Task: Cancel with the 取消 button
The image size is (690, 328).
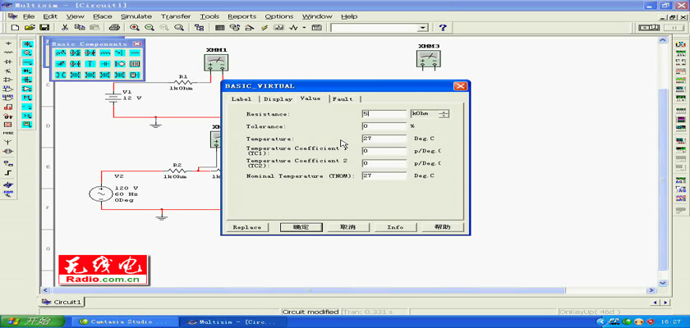Action: [x=347, y=227]
